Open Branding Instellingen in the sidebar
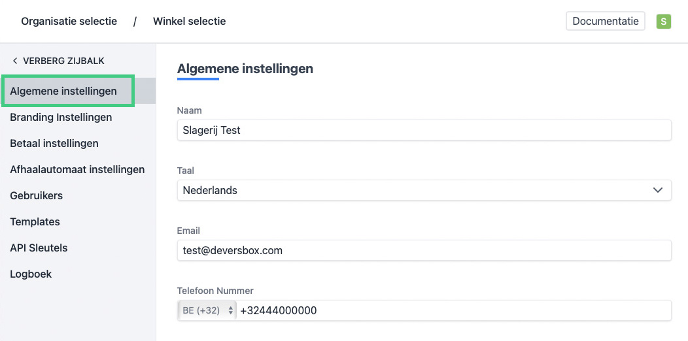Viewport: 688px width, 341px height. point(61,117)
